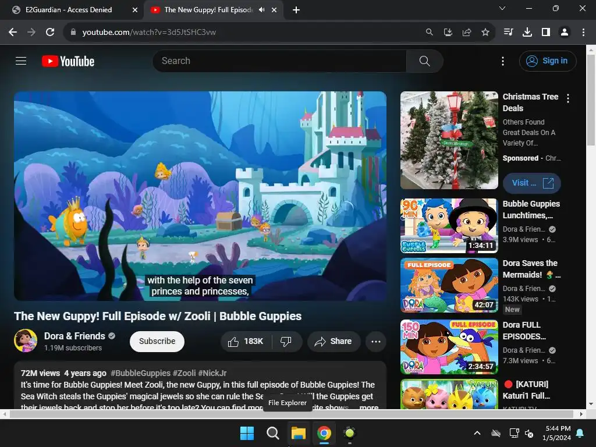The width and height of the screenshot is (596, 447).
Task: View site information lock icon
Action: (73, 32)
